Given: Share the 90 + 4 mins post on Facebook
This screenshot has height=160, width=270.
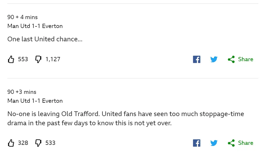Looking at the screenshot, I should (x=196, y=59).
